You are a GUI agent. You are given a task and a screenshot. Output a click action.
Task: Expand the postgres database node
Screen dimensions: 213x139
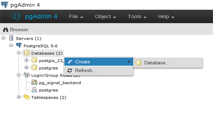point(27,67)
